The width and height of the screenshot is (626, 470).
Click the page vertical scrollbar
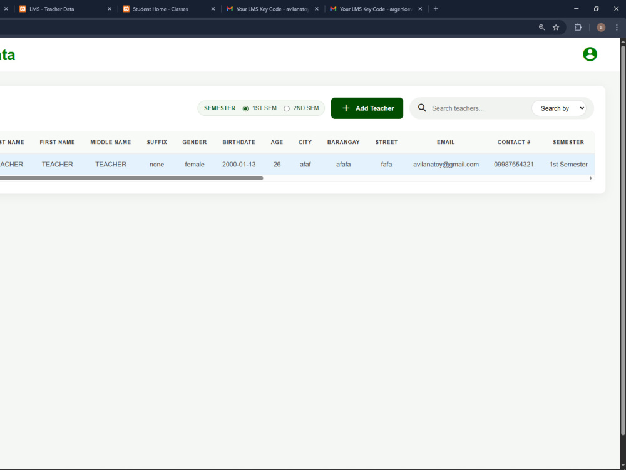[x=623, y=240]
